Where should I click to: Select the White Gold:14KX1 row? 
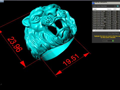point(106,16)
